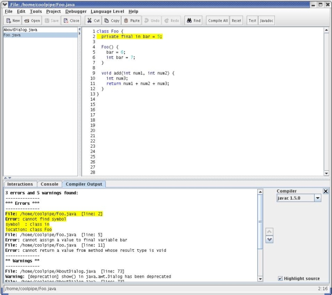
Task: Expand pane using the divider arrows
Action: [8, 178]
